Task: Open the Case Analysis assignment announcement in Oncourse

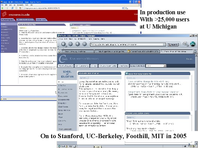Action: (88, 31)
